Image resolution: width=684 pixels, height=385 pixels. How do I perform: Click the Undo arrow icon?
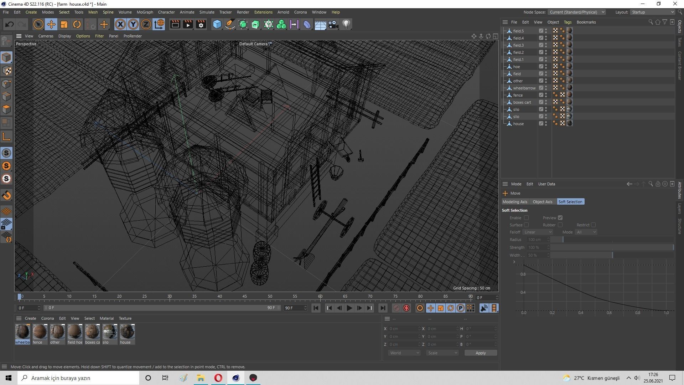point(10,24)
